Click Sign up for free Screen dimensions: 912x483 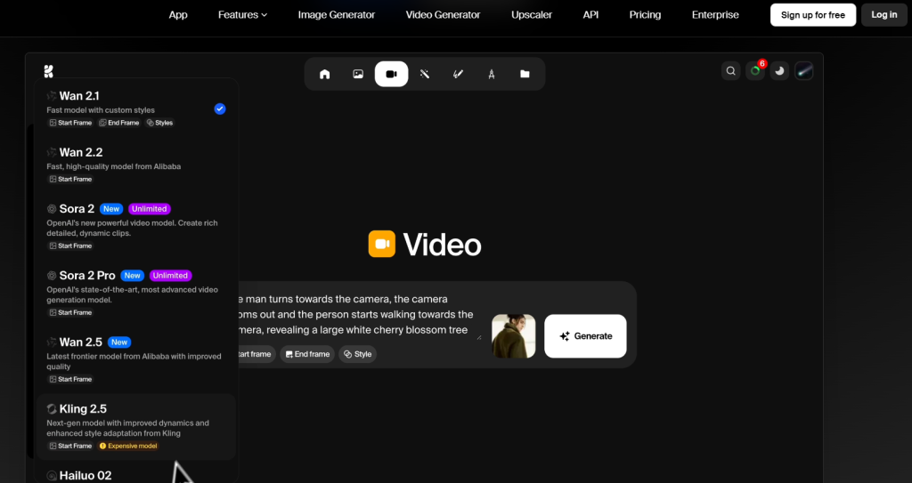(x=812, y=15)
